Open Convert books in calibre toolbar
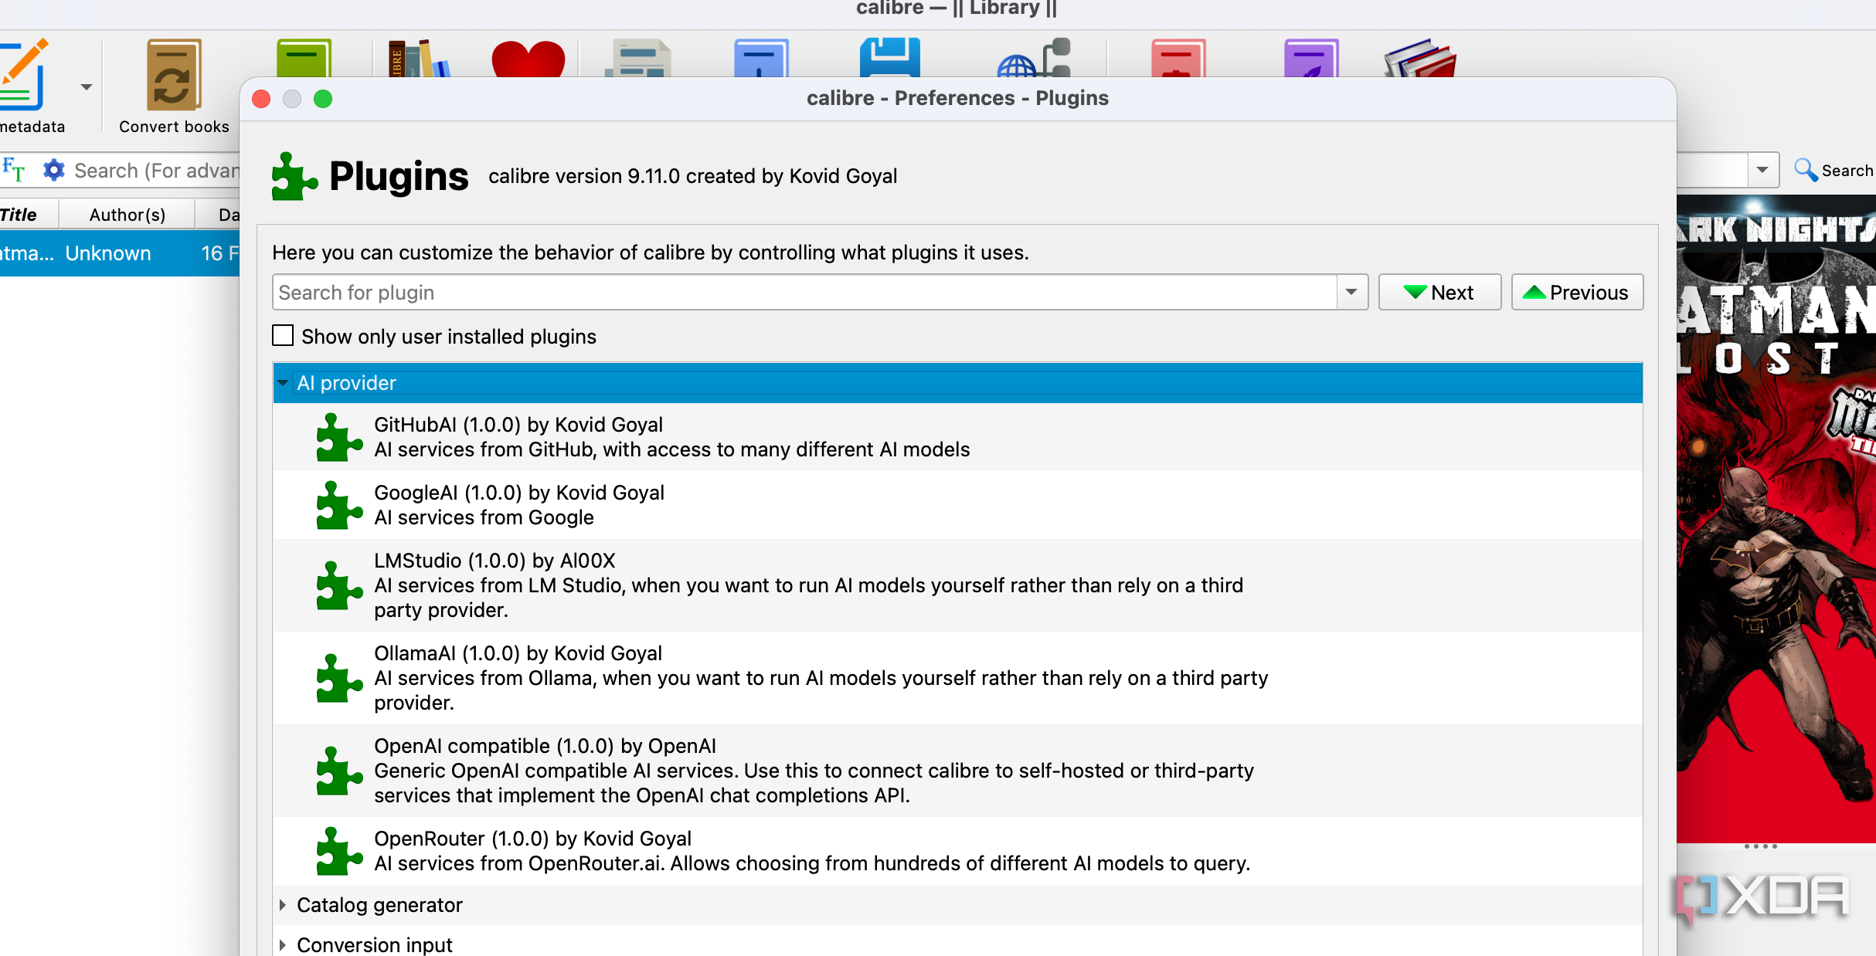The height and width of the screenshot is (956, 1876). click(x=174, y=86)
